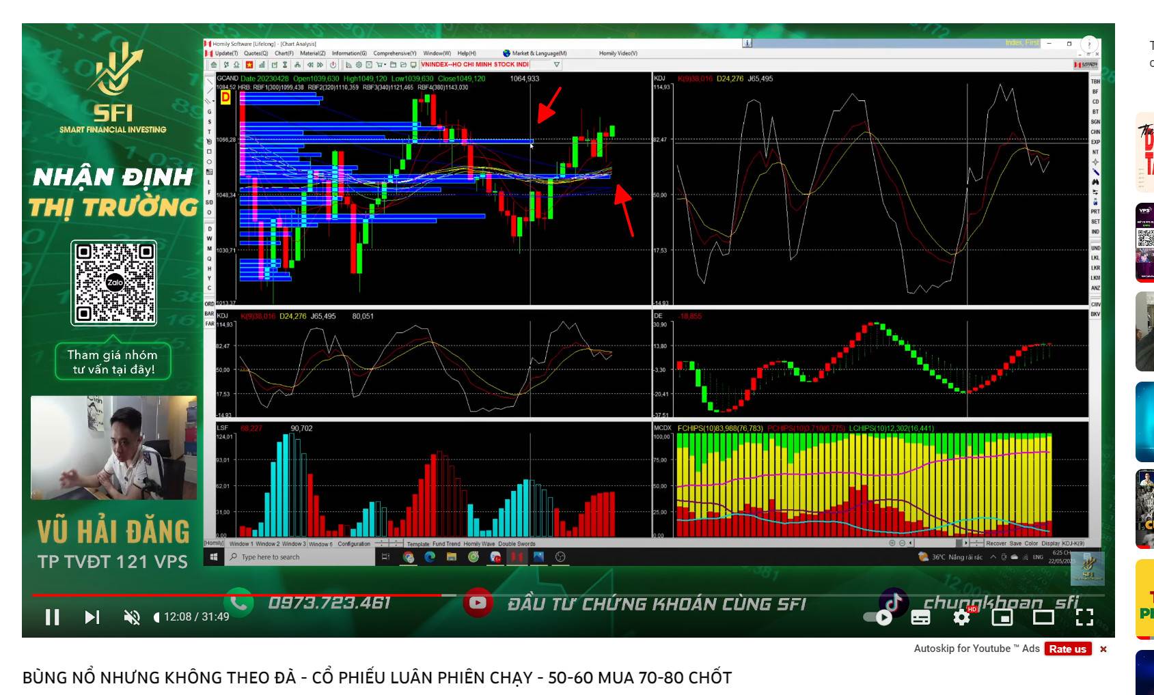1154x695 pixels.
Task: Open Quotes(Q) menu in Homily
Action: [256, 53]
